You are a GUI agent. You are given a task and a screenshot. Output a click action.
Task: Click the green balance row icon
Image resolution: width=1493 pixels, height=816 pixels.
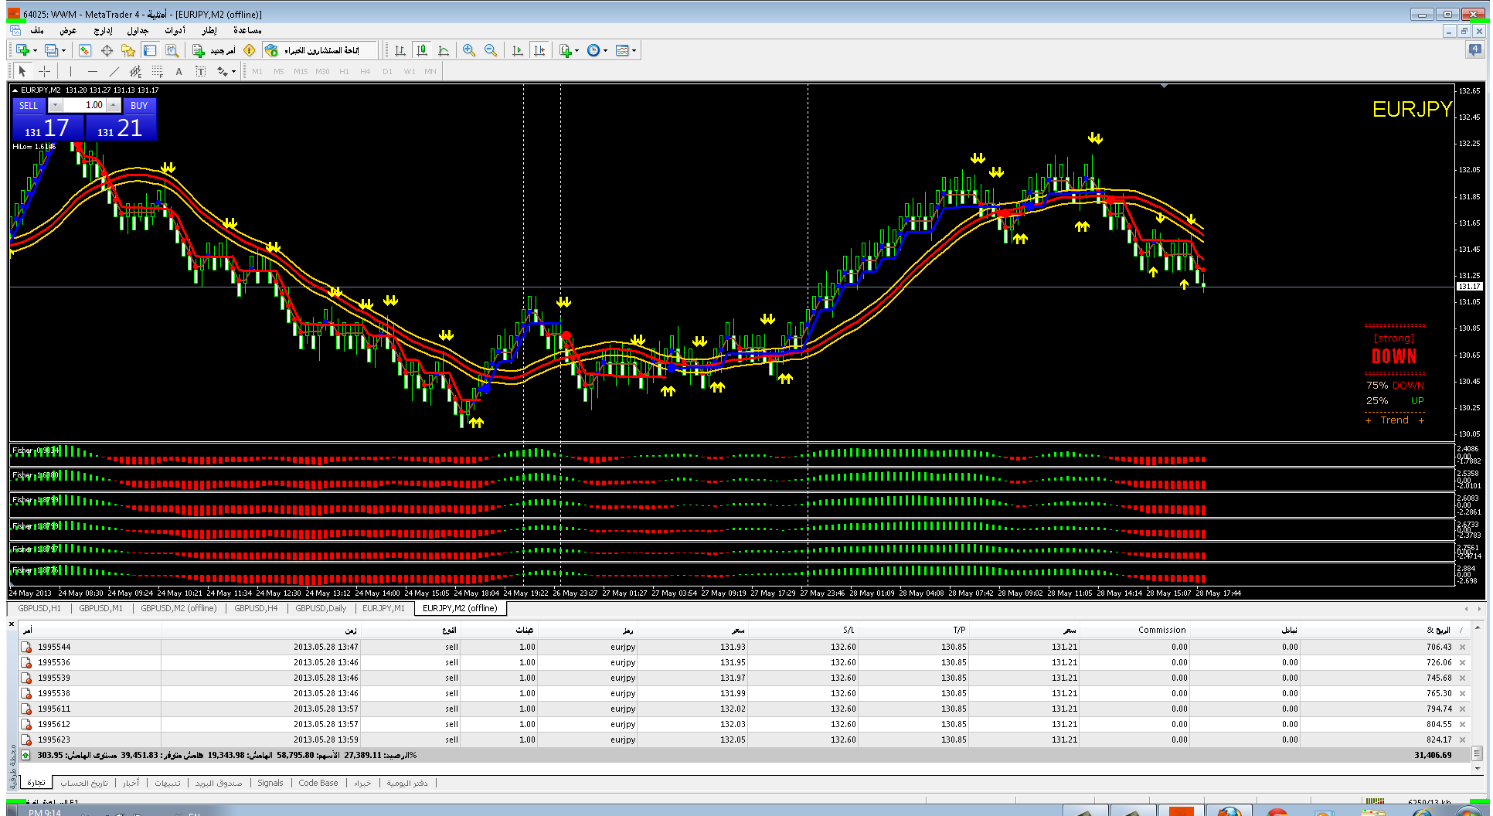coord(26,755)
